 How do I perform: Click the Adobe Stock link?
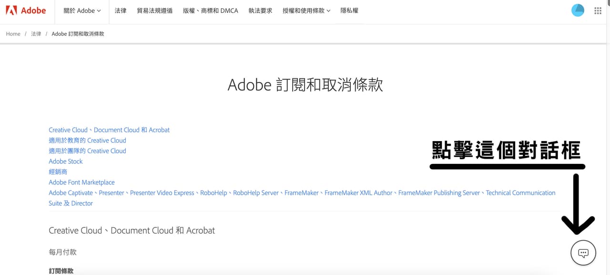coord(65,161)
